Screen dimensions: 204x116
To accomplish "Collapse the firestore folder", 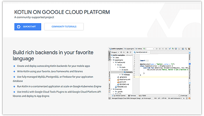I will 111,89.
